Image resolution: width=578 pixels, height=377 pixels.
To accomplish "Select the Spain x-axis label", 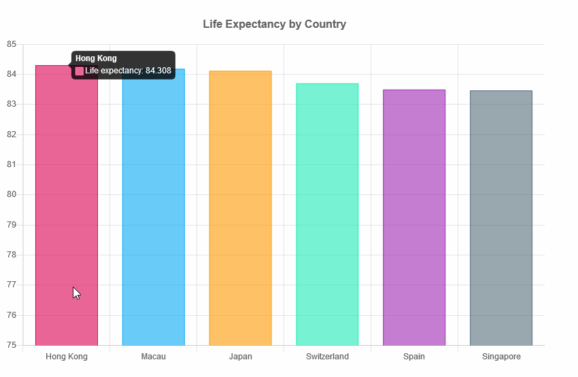I will 414,357.
